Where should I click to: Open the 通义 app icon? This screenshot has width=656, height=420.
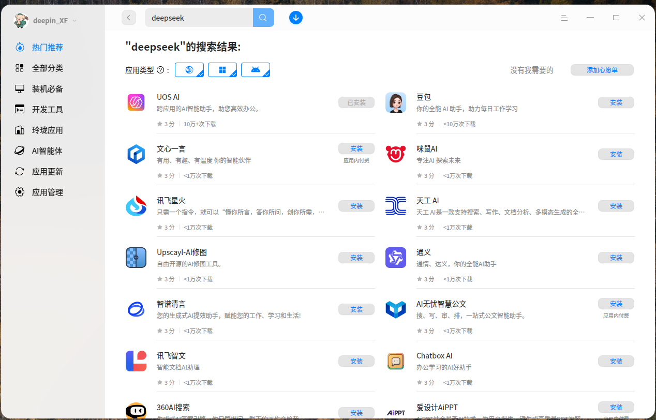pyautogui.click(x=396, y=258)
